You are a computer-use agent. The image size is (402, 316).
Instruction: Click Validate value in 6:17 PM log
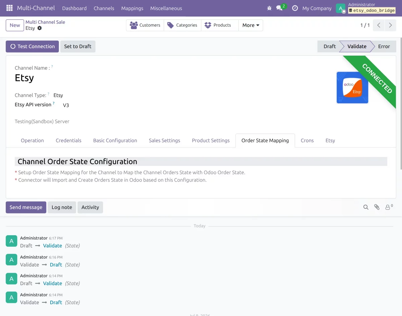click(53, 246)
